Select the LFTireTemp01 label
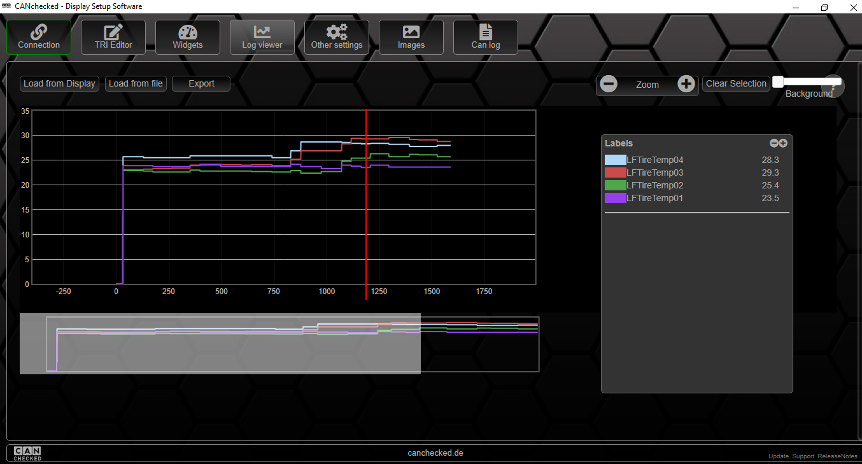Screen dimensions: 862x464 pyautogui.click(x=655, y=198)
